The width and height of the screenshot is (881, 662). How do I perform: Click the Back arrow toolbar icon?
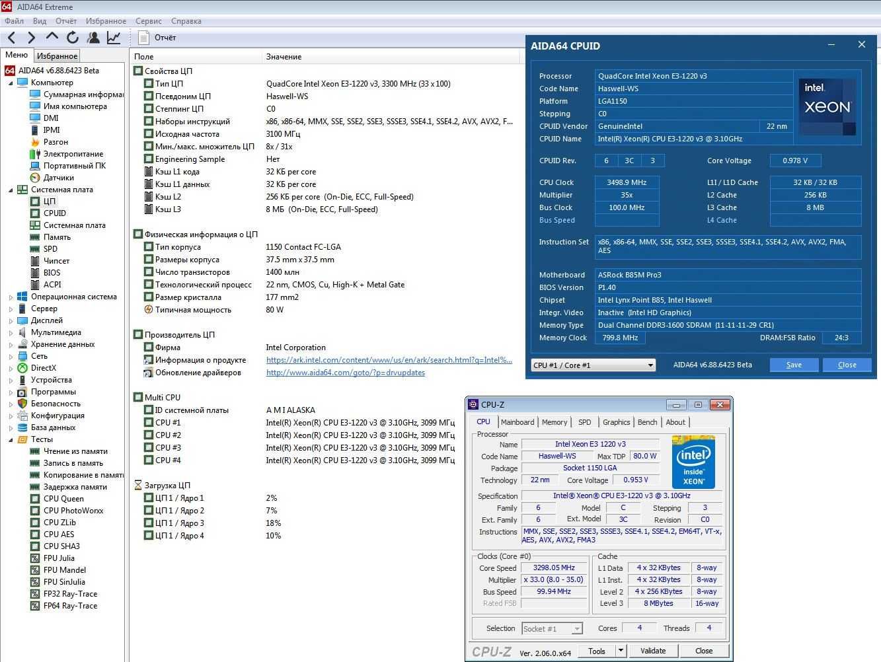pos(12,38)
